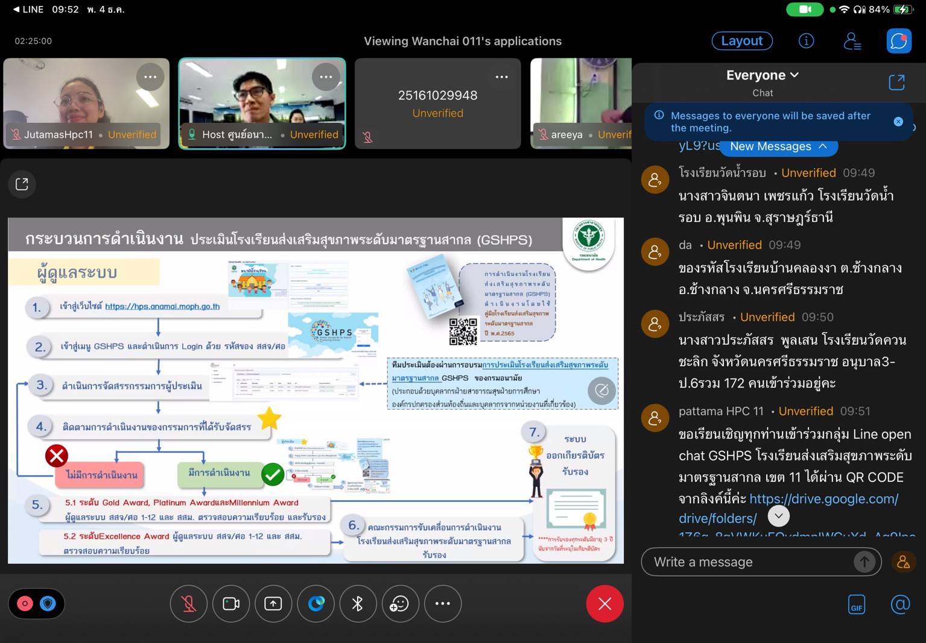
Task: Tap the green camera-in-use status pill
Action: click(805, 10)
